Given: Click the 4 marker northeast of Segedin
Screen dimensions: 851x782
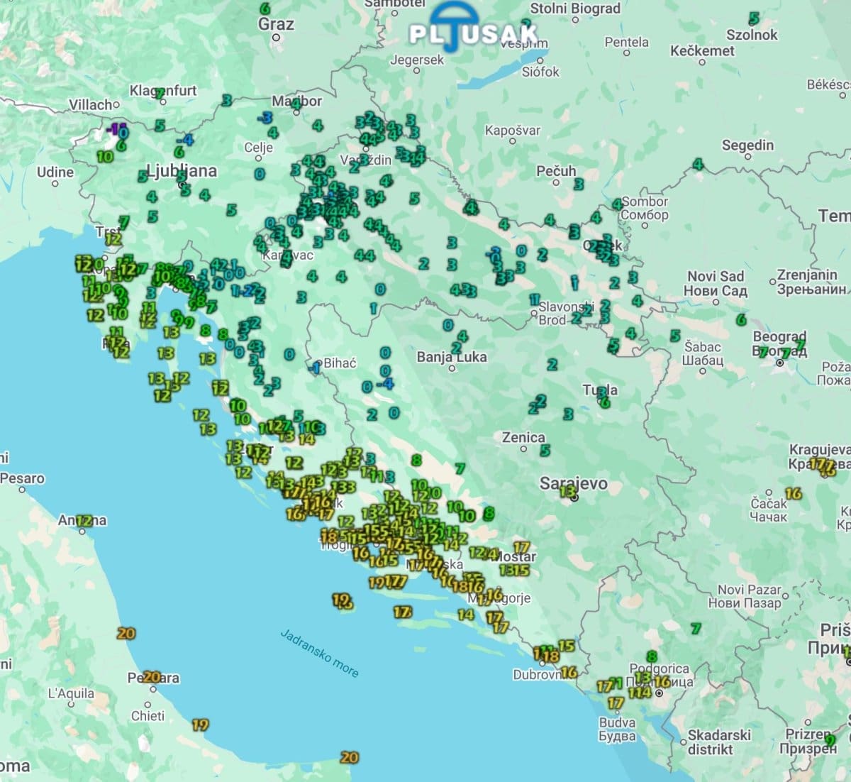Looking at the screenshot, I should [x=698, y=165].
